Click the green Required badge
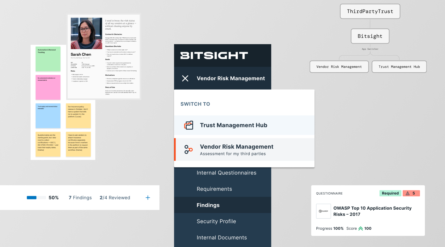Viewport: 445px width, 247px height. [x=390, y=193]
